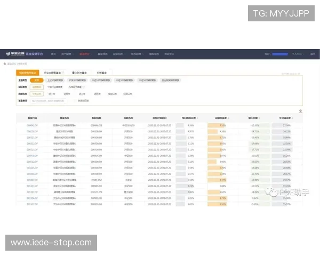Select the 中证1000指数增强 filter

click(101, 80)
